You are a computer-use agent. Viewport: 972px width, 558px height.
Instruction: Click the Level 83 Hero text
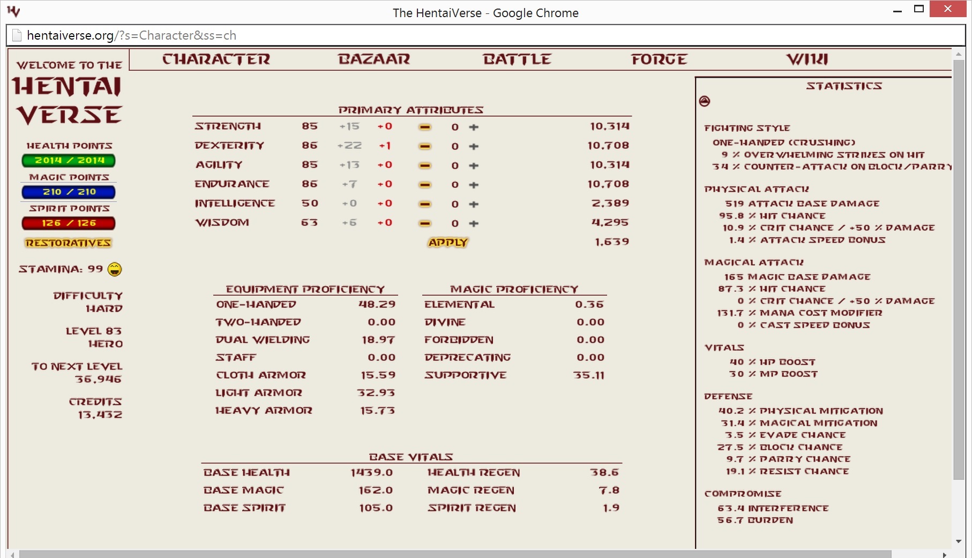(94, 337)
